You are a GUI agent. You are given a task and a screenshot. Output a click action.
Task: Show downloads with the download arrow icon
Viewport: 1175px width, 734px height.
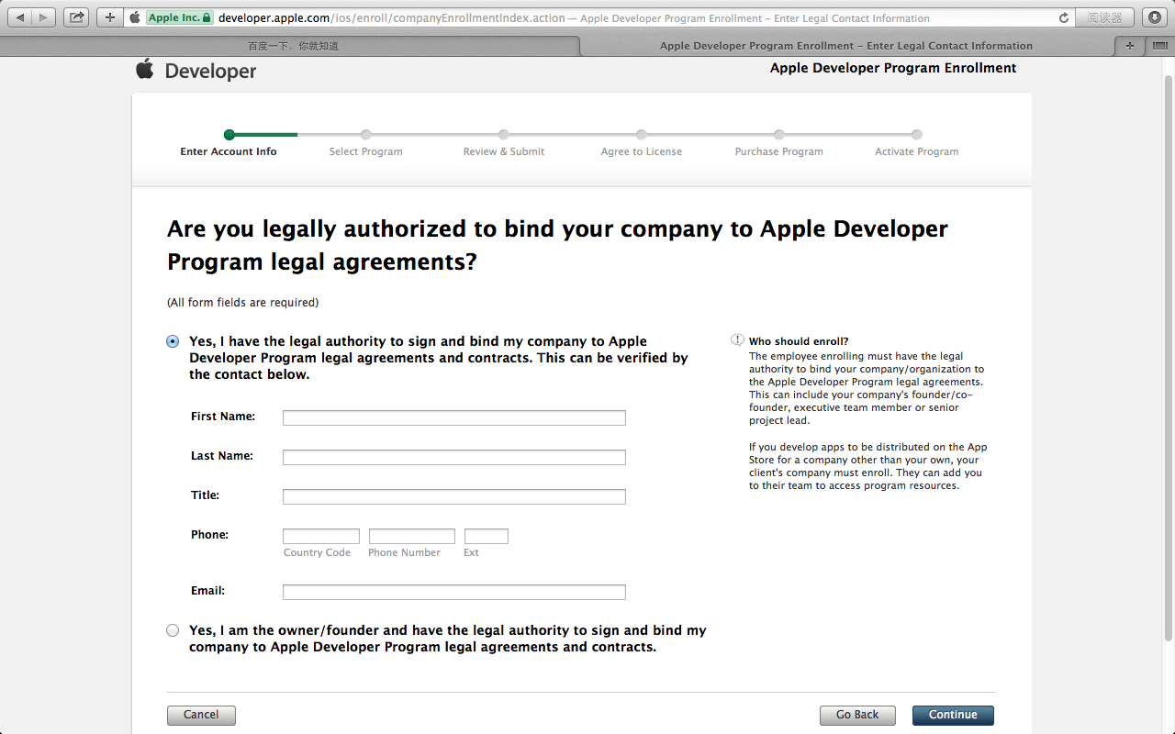coord(1154,17)
